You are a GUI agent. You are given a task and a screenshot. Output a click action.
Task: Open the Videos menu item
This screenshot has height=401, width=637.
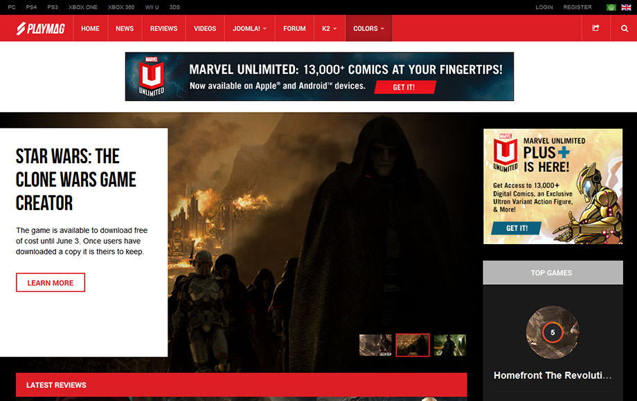pyautogui.click(x=205, y=28)
